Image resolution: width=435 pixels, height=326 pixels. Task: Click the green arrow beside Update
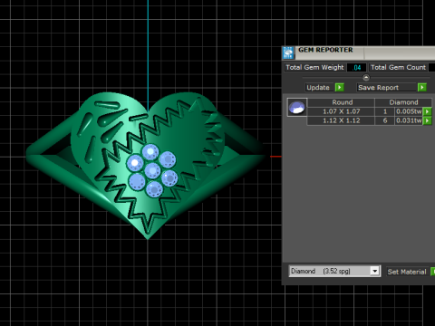tap(340, 88)
